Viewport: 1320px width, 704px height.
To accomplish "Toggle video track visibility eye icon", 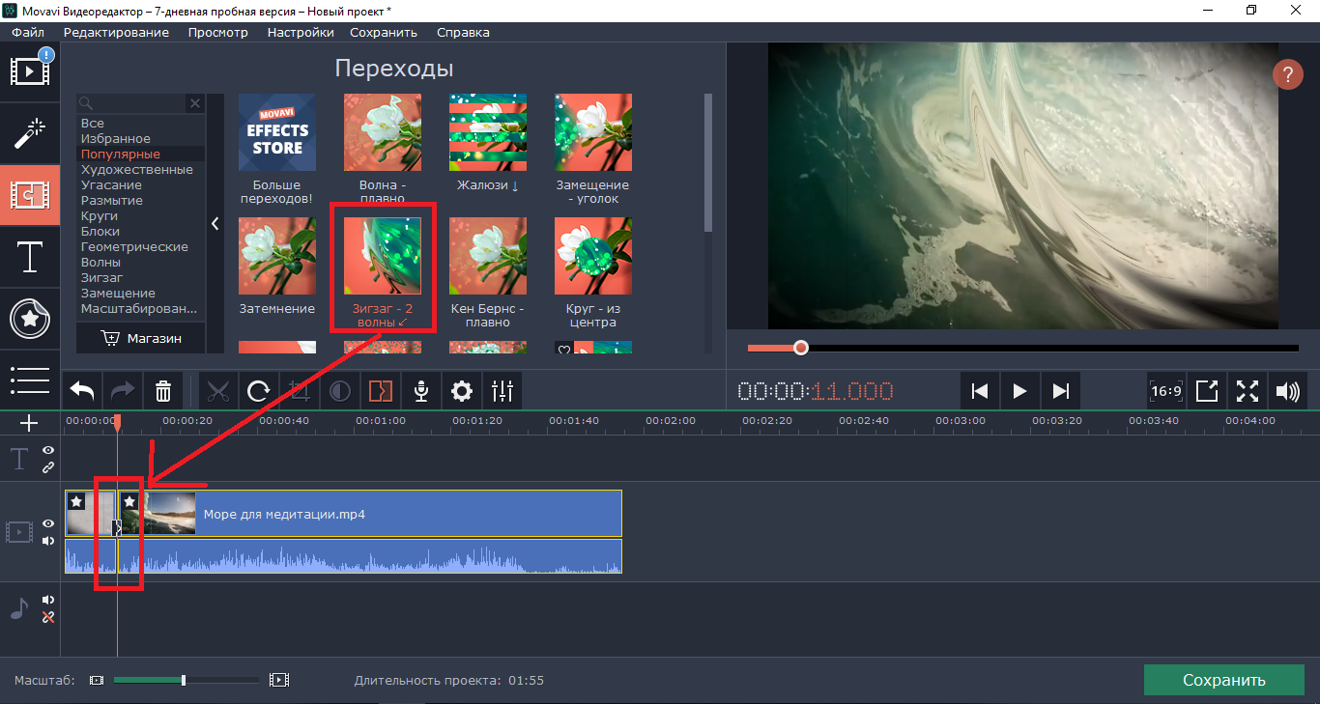I will click(48, 523).
